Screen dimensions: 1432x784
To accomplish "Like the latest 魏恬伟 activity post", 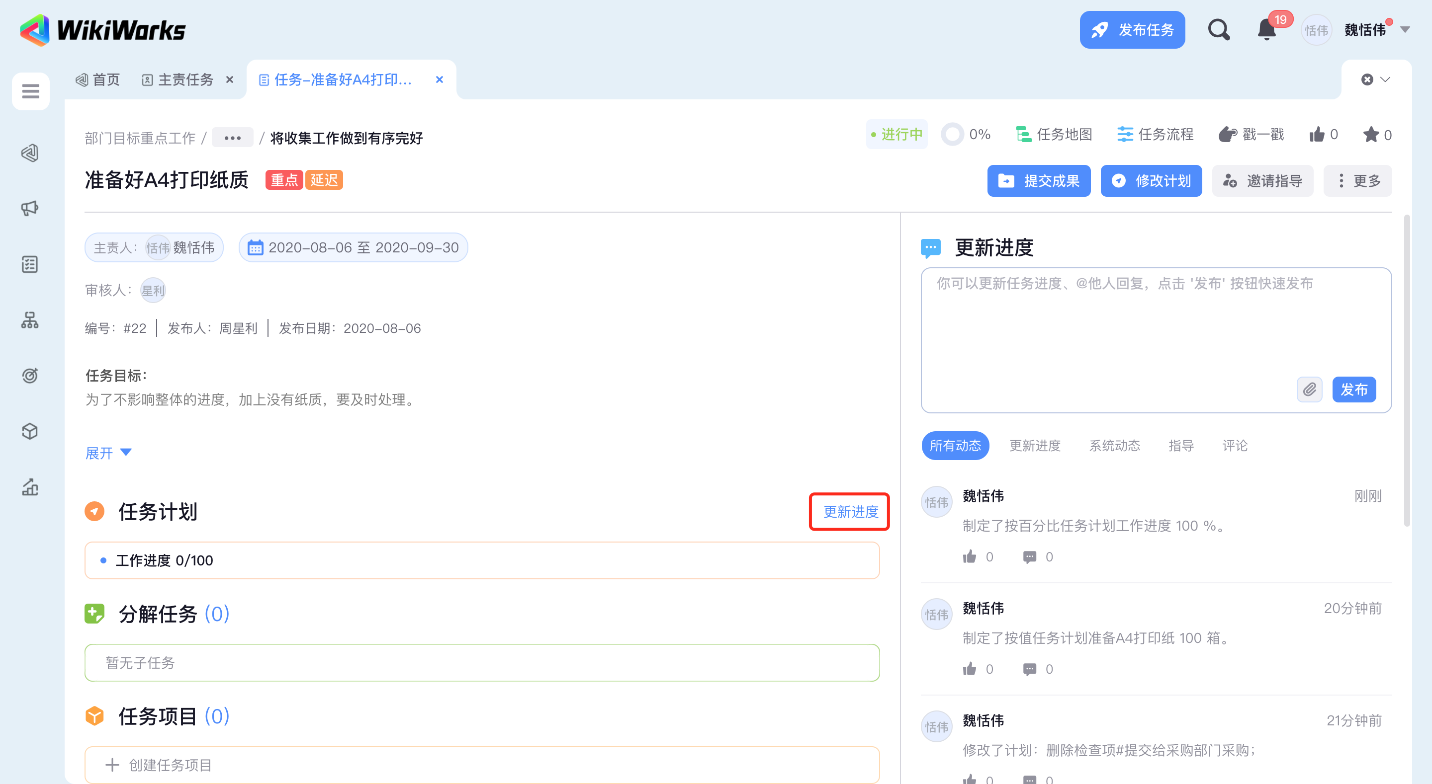I will [x=970, y=557].
